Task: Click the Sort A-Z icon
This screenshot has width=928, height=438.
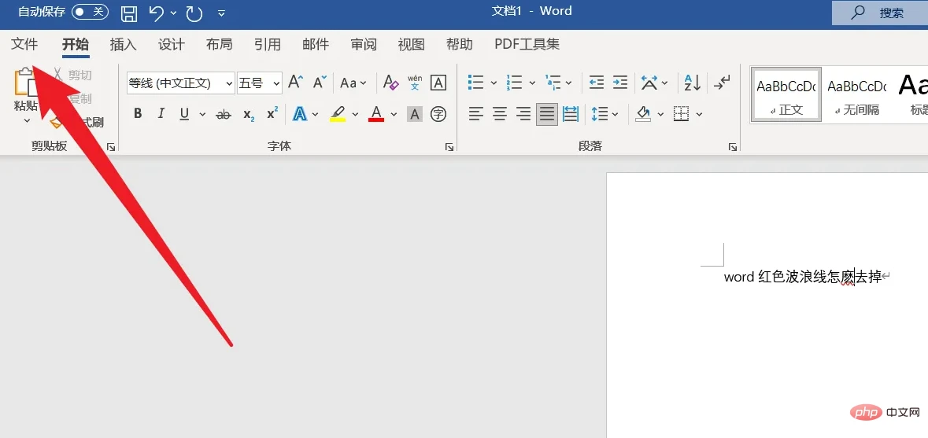Action: [x=693, y=82]
